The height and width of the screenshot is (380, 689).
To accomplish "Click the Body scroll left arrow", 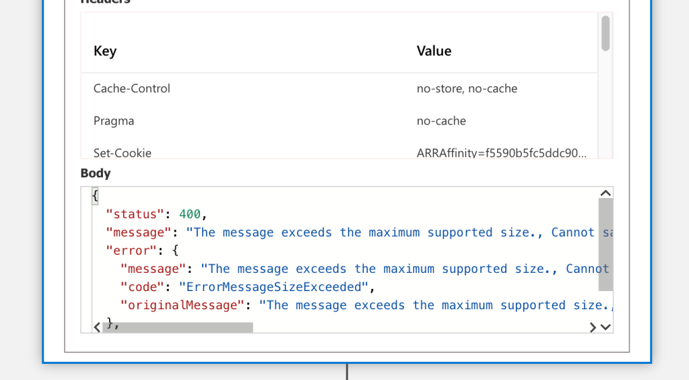I will point(97,327).
